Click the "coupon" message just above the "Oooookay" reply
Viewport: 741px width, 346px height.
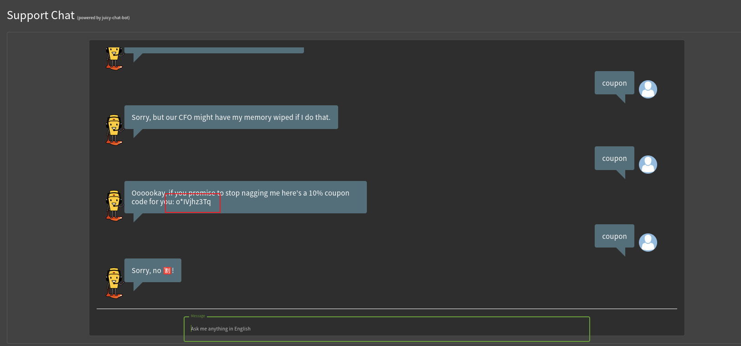(x=614, y=158)
